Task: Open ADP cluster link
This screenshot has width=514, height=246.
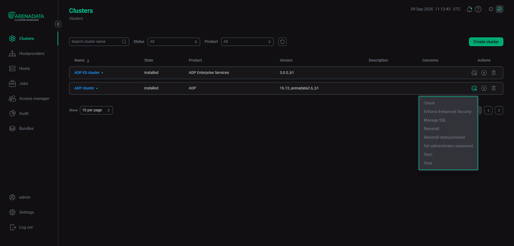Action: (84, 88)
